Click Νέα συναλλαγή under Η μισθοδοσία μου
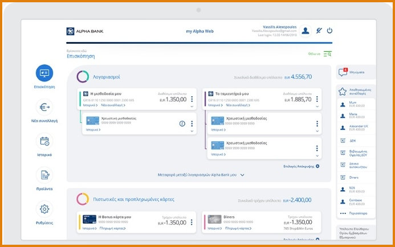 [113, 105]
